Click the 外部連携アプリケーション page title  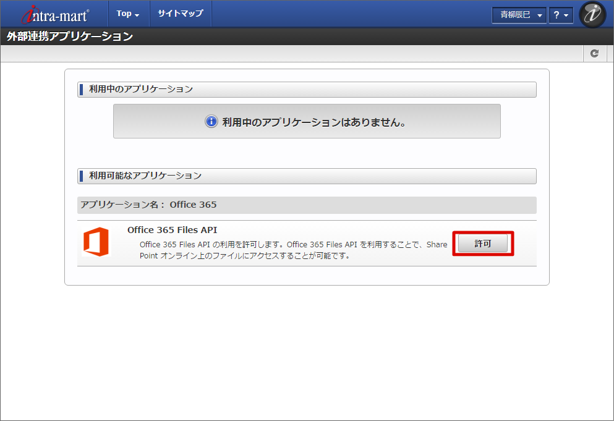70,36
